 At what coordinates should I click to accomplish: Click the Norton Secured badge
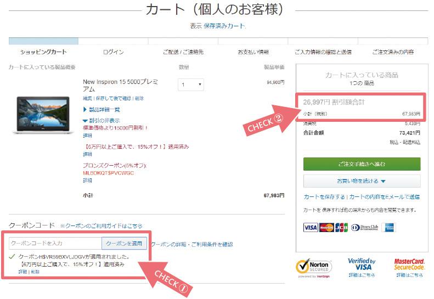[314, 268]
